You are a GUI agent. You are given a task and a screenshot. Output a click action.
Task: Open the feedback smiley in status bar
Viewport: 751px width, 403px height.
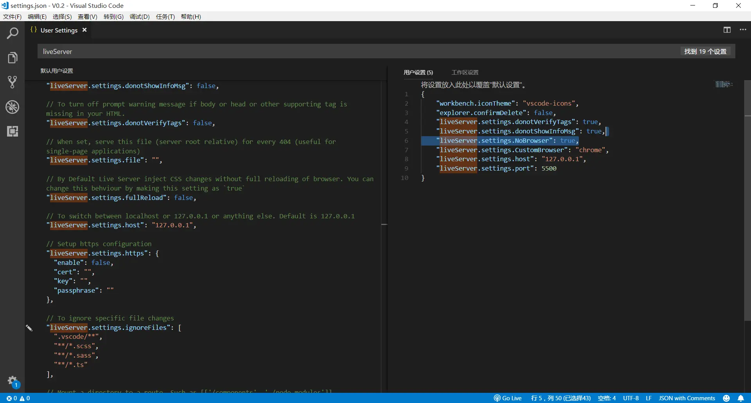pos(726,398)
